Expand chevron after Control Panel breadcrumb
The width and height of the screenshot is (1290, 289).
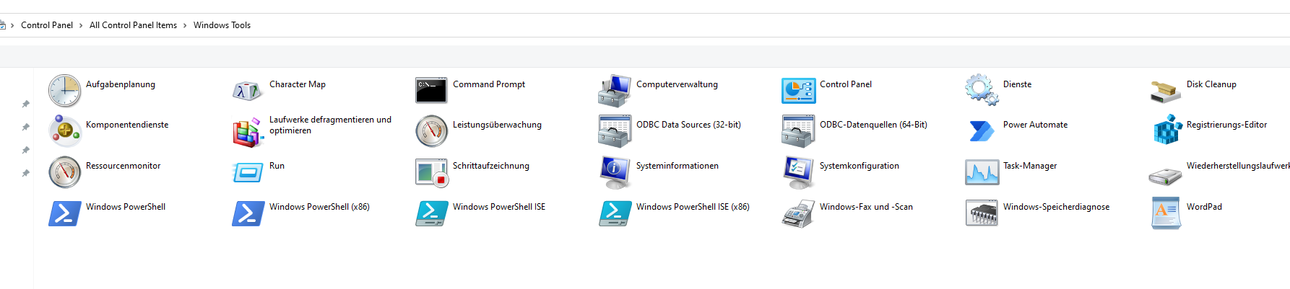81,25
